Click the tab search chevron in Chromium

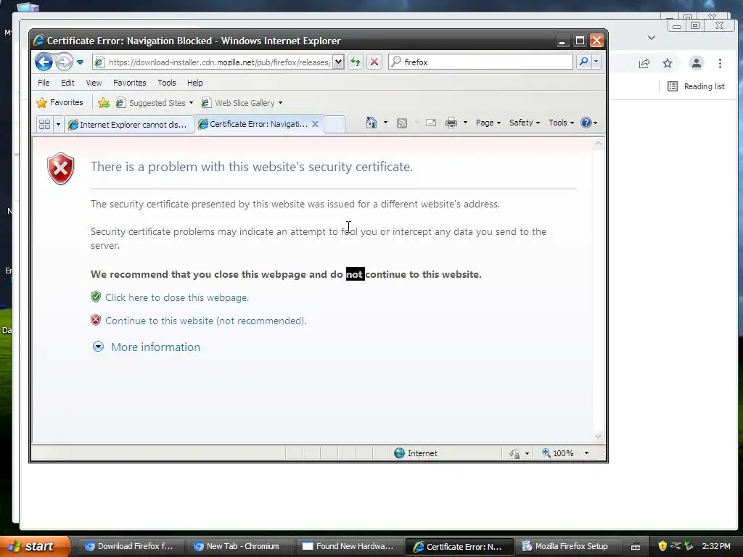[652, 38]
